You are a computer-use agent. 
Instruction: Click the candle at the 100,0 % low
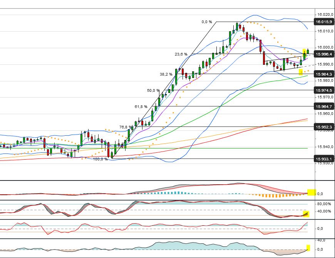[x=112, y=155]
